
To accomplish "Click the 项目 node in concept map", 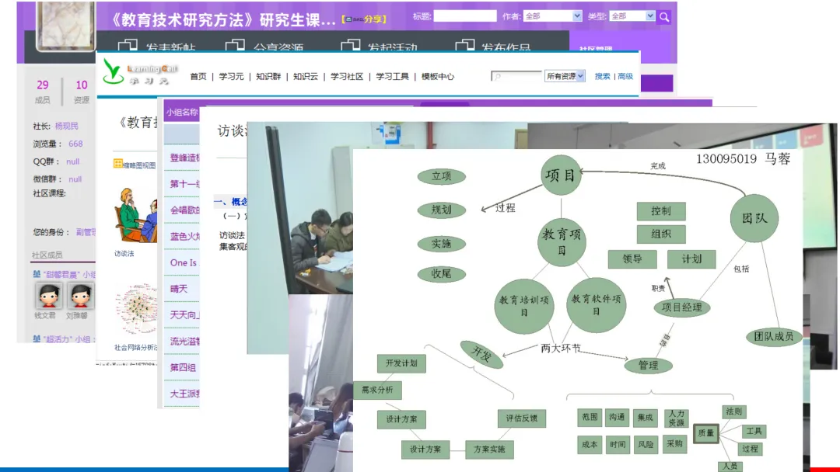I will [561, 175].
